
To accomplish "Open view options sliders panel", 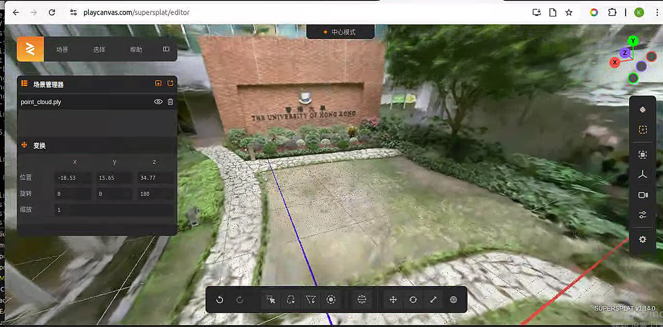I will [x=643, y=215].
